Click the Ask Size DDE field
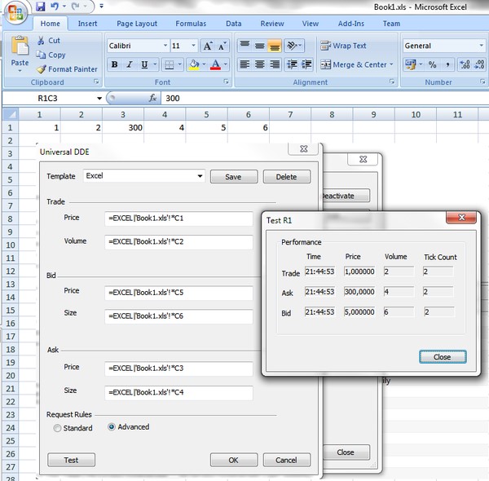 tap(178, 392)
